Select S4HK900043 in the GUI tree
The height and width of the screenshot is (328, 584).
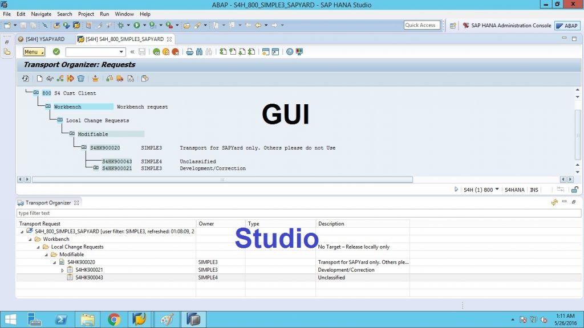click(117, 161)
